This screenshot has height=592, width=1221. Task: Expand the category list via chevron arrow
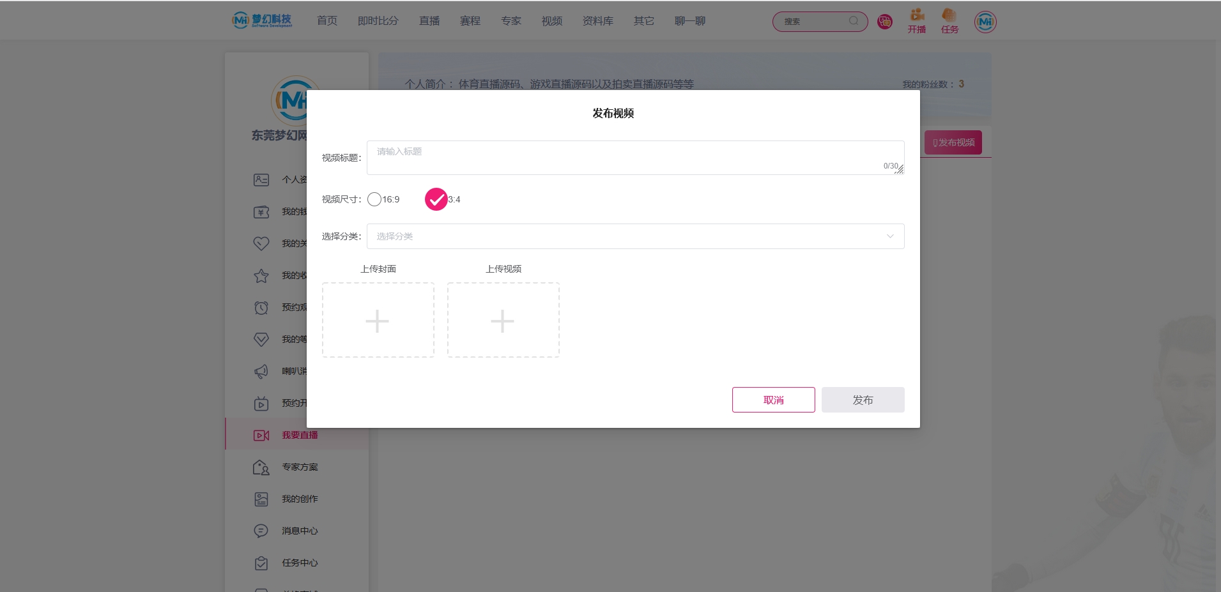(x=889, y=236)
